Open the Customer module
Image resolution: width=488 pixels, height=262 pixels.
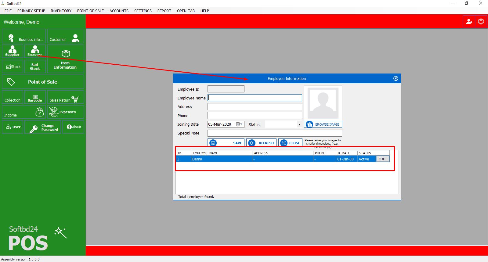click(65, 36)
